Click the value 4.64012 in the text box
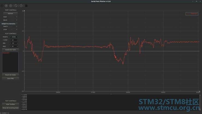202x114 pixels. 24,104
